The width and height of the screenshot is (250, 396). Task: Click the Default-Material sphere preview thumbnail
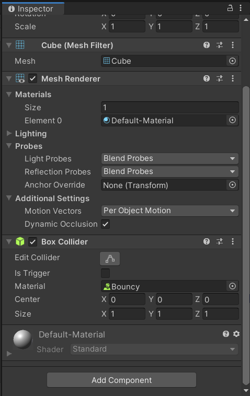(22, 339)
